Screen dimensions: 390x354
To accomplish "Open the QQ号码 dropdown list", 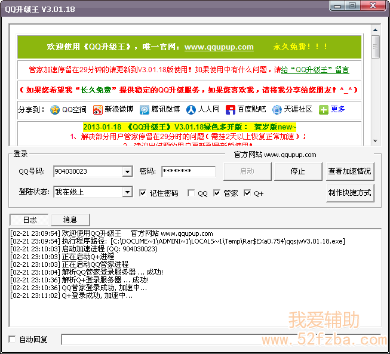I will click(127, 171).
